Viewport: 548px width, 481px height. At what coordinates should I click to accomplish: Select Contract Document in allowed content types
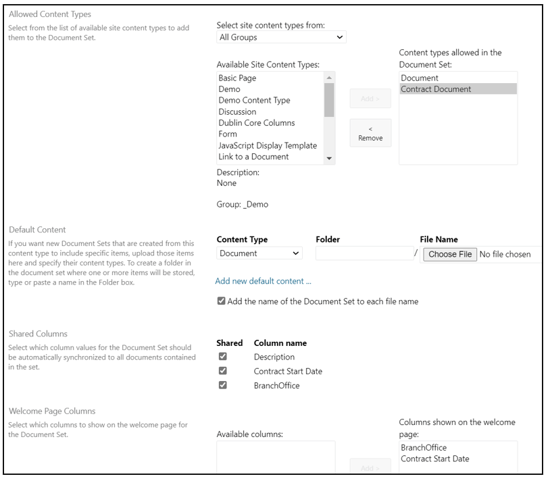436,89
